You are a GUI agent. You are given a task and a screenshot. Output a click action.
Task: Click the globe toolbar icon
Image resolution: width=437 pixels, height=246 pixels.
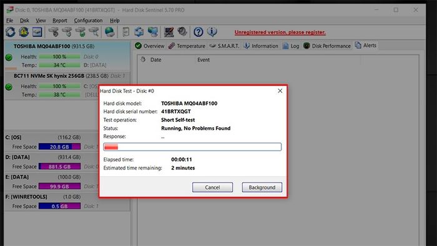(x=109, y=32)
